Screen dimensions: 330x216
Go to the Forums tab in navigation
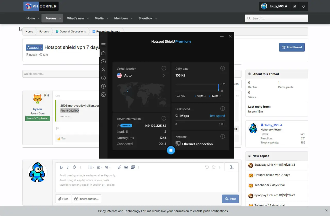pyautogui.click(x=51, y=18)
